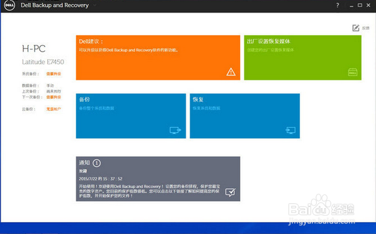Click the 通知 notifications heading
The image size is (376, 234).
click(84, 163)
